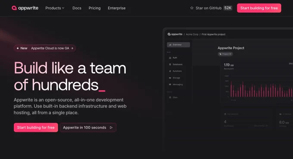
Task: Click the Build like a team headline
Action: pyautogui.click(x=70, y=76)
